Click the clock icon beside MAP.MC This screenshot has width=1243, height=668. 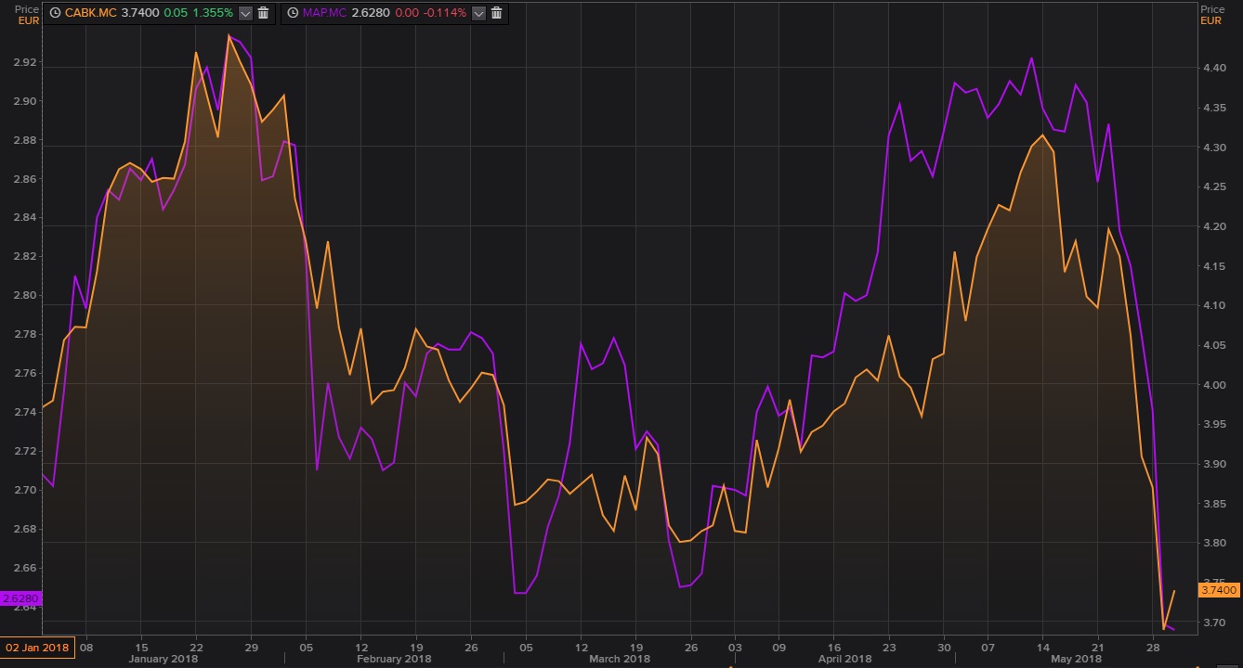(292, 13)
